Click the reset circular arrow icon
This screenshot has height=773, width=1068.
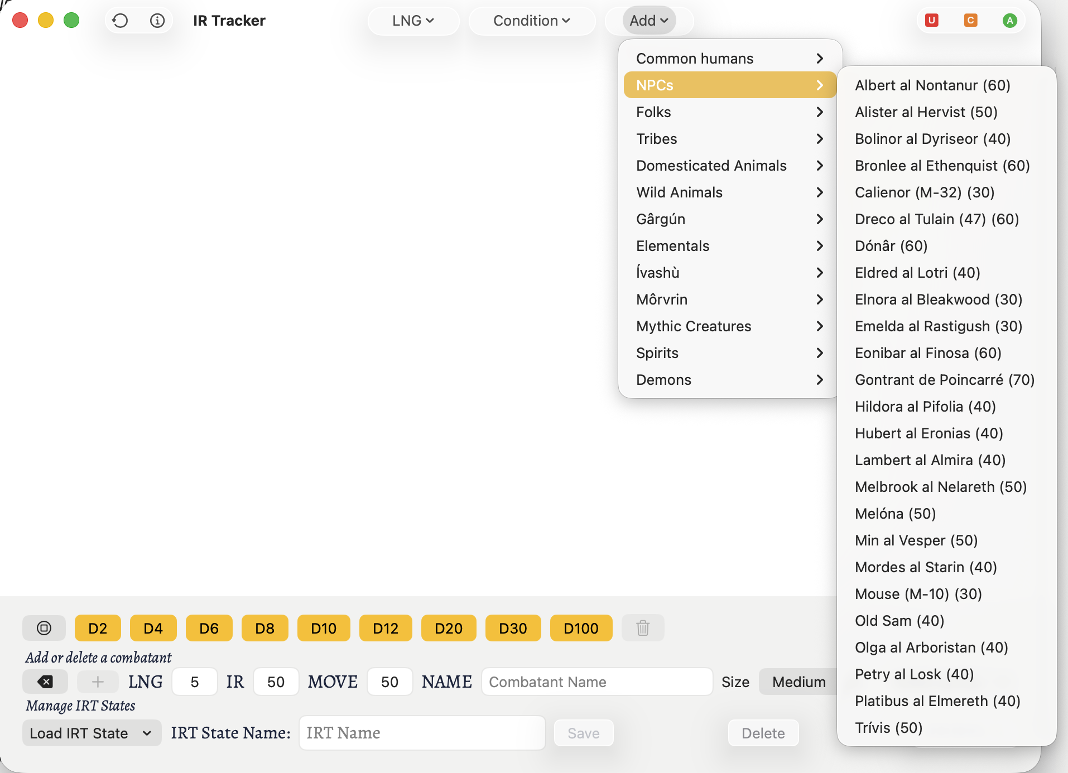click(120, 21)
